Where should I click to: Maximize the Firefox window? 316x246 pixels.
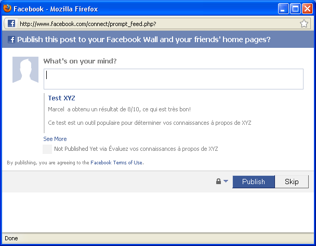(295, 9)
